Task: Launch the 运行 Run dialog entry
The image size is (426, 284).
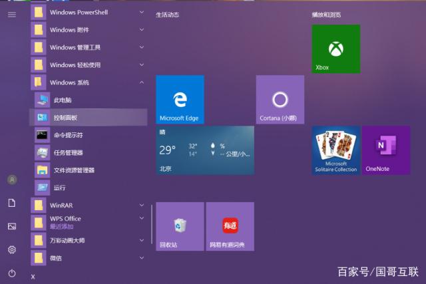Action: coord(89,188)
